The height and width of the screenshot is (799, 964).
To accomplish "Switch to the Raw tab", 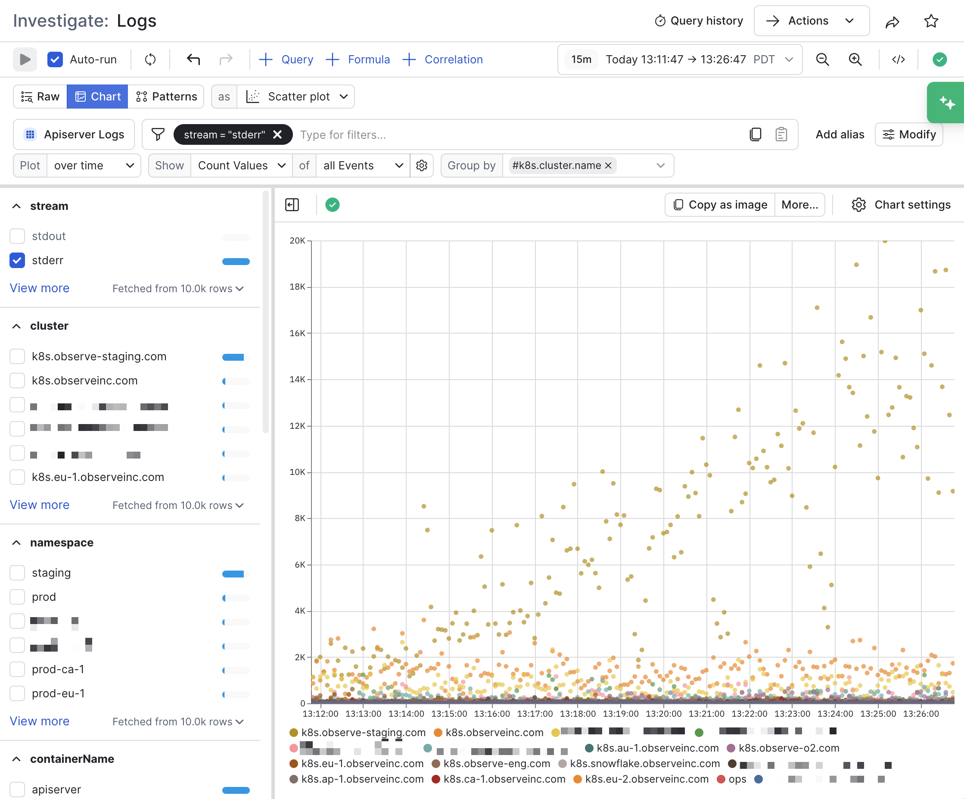I will pos(40,97).
